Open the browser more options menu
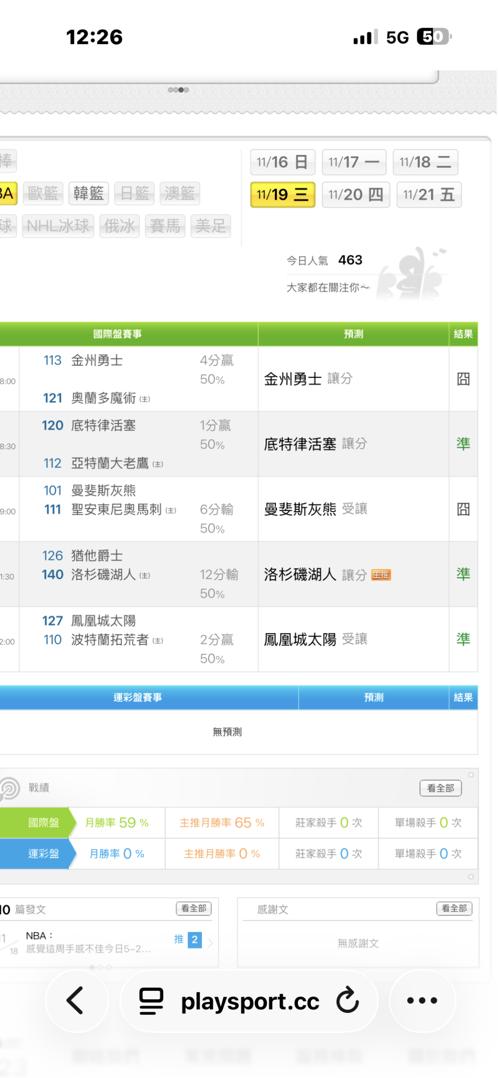This screenshot has height=1078, width=498. pyautogui.click(x=422, y=1000)
